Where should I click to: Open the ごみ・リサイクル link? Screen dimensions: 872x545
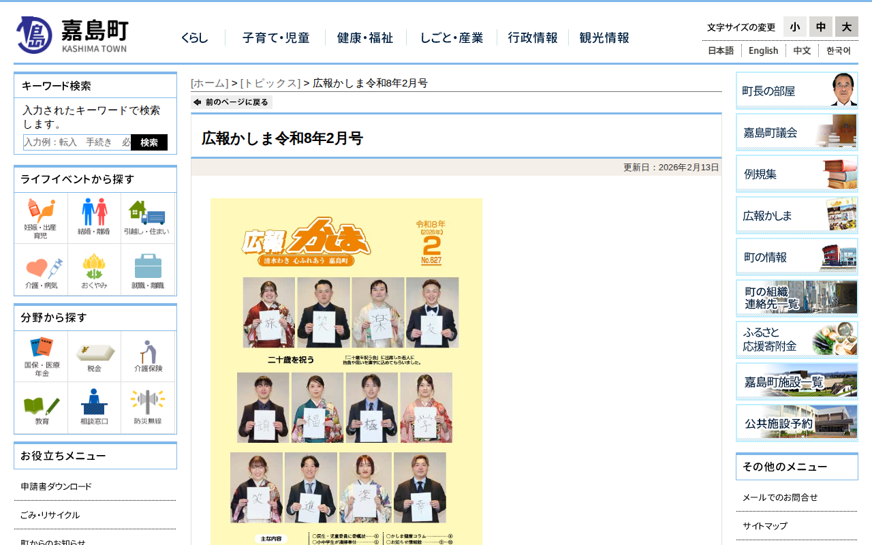(50, 515)
